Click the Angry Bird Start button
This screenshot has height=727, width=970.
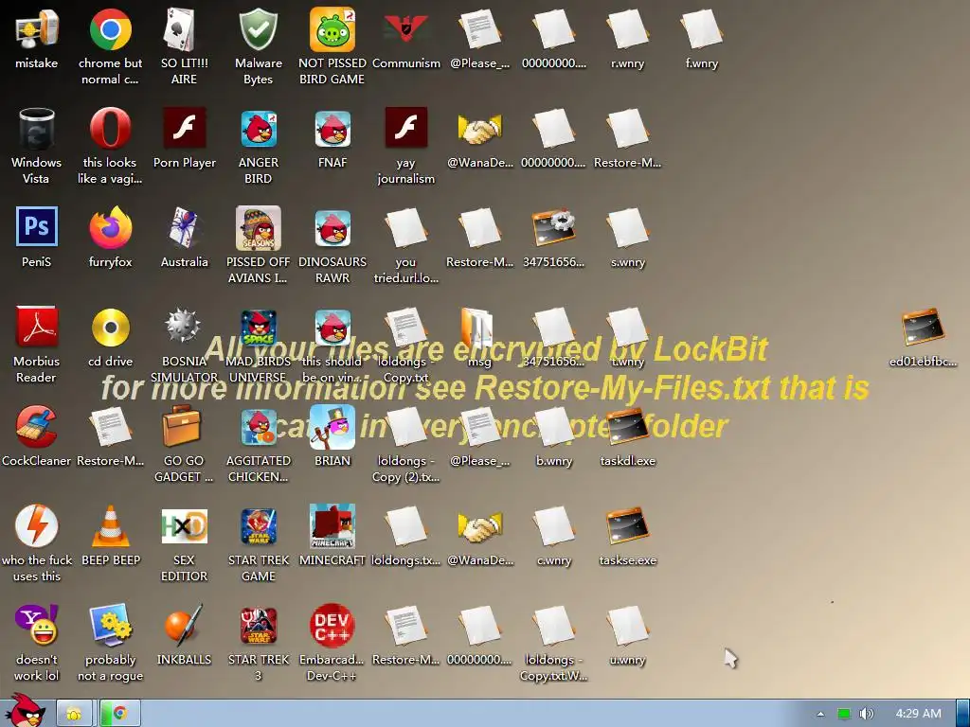pyautogui.click(x=24, y=711)
